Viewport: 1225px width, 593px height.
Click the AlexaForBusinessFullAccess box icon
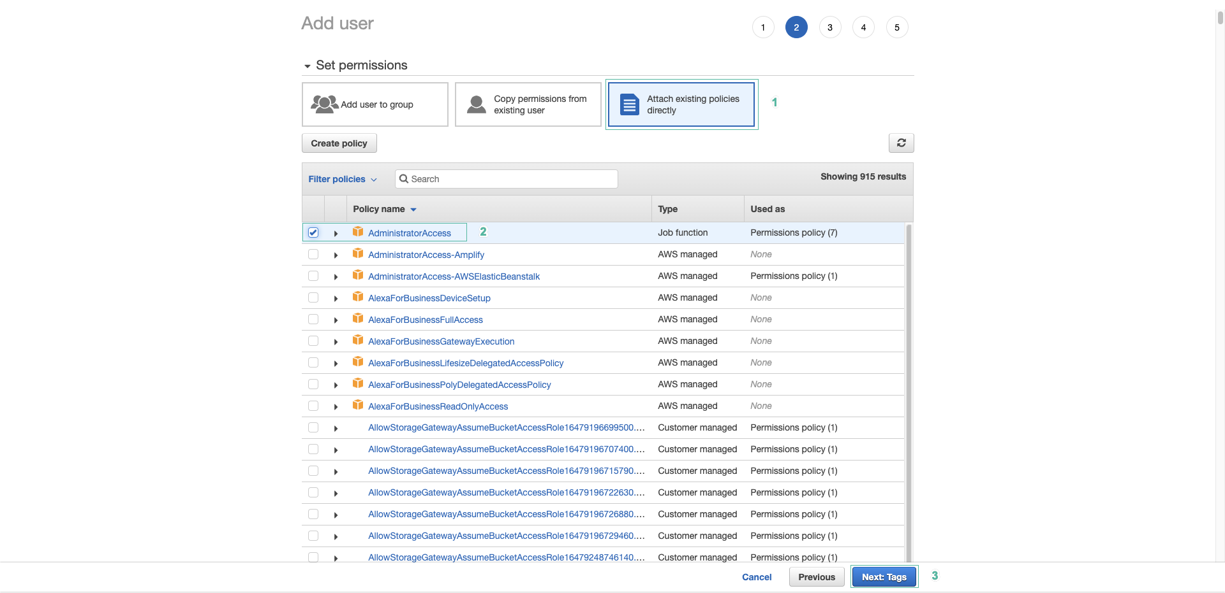pos(358,318)
